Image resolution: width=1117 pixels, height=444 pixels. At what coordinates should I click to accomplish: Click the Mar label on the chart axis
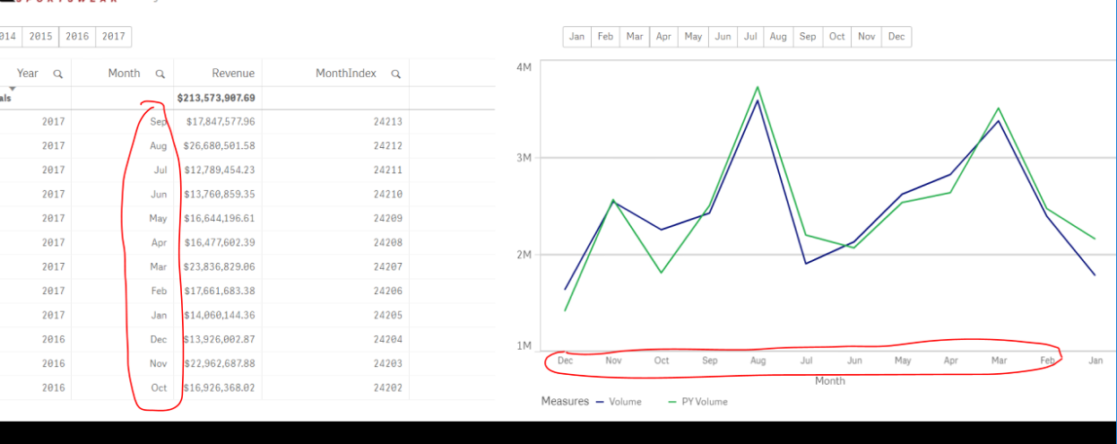click(x=999, y=361)
